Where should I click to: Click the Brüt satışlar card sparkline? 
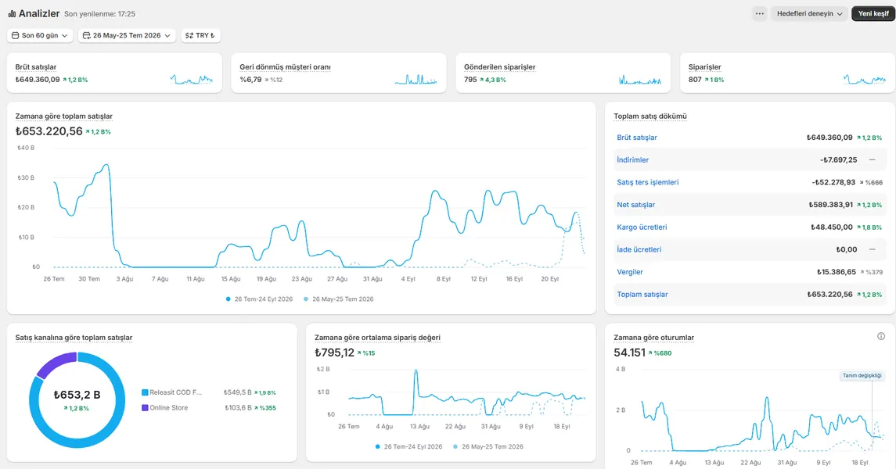tap(192, 79)
